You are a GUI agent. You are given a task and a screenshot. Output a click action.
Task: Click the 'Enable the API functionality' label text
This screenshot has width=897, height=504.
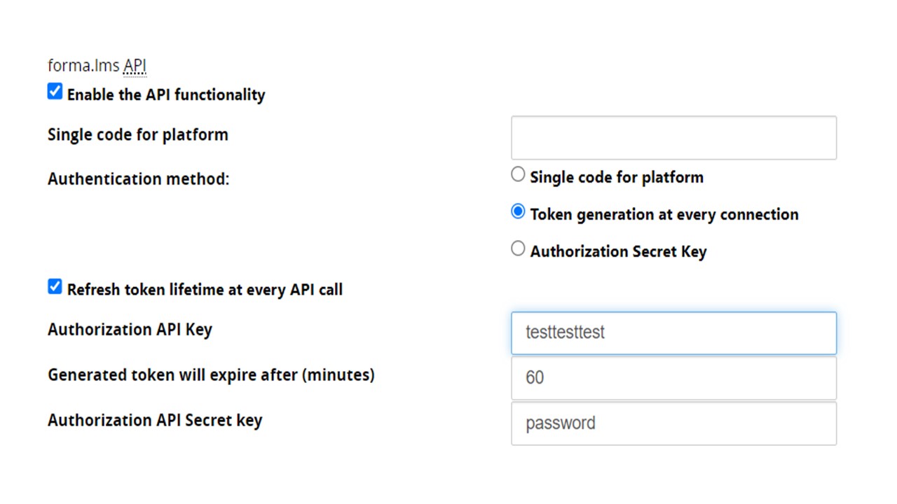pos(166,95)
